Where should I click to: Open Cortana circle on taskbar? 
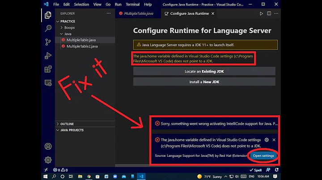(x=63, y=176)
